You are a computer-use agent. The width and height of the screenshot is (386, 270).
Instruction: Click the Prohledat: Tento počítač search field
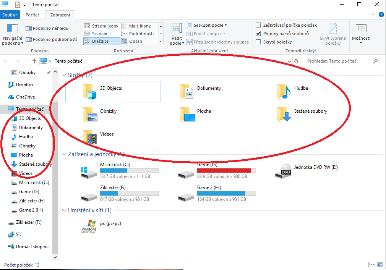[x=338, y=61]
